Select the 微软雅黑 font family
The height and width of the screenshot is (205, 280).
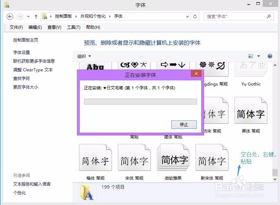point(173,162)
